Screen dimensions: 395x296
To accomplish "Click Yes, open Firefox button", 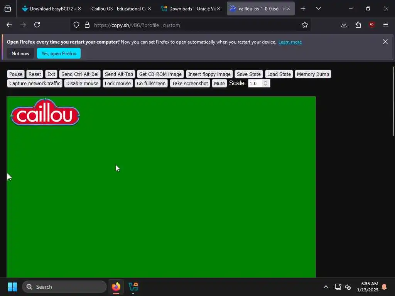I will 59,53.
